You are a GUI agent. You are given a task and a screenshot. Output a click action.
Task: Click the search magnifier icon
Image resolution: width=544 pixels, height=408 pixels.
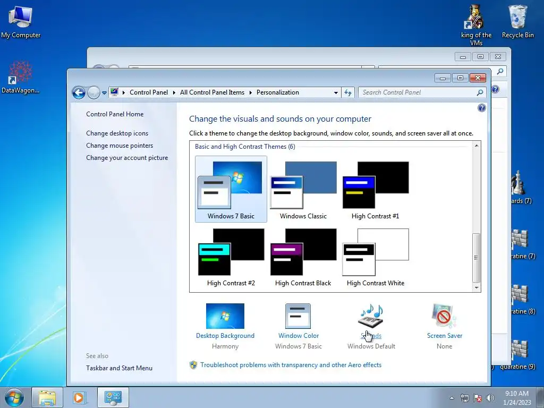(480, 92)
